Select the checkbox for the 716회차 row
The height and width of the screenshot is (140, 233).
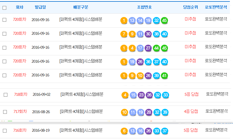point(4,131)
